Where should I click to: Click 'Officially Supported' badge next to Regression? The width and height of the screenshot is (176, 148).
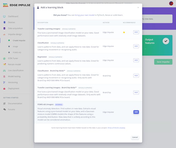[x=55, y=57]
